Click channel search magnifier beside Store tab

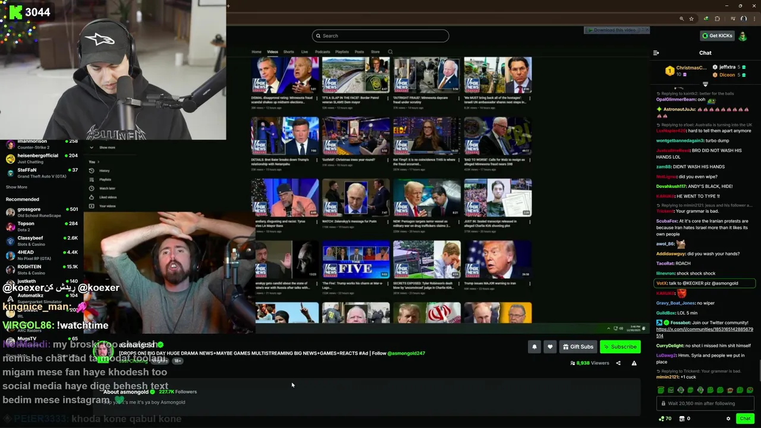click(390, 52)
